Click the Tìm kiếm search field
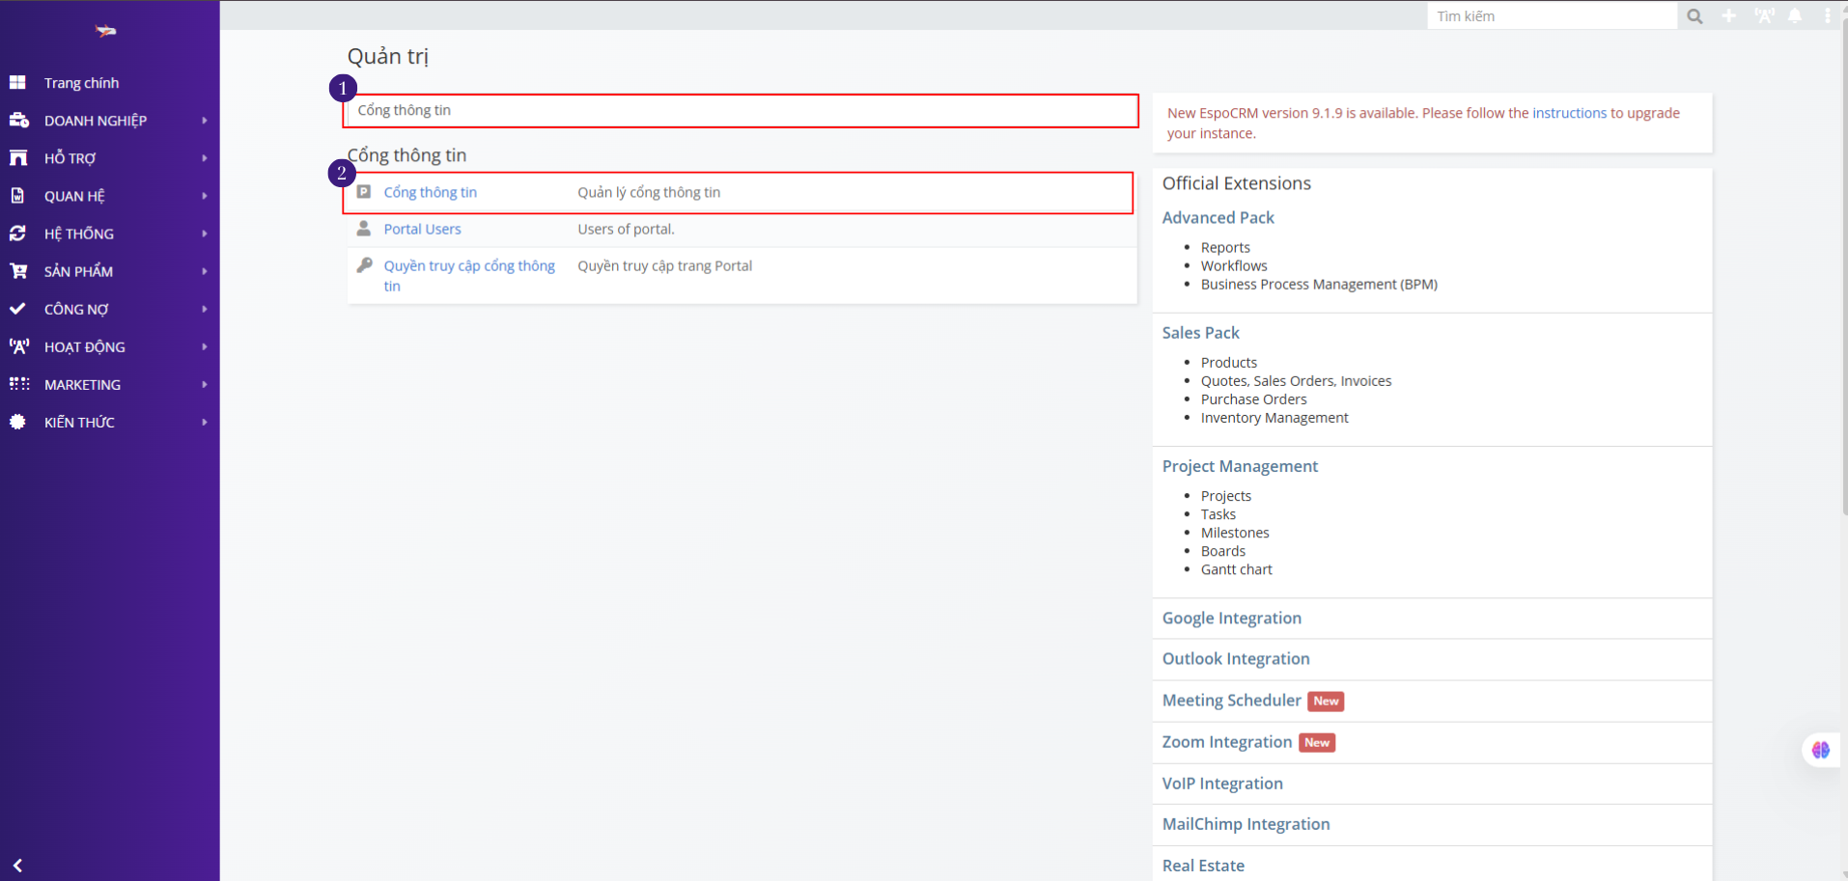 coord(1551,16)
